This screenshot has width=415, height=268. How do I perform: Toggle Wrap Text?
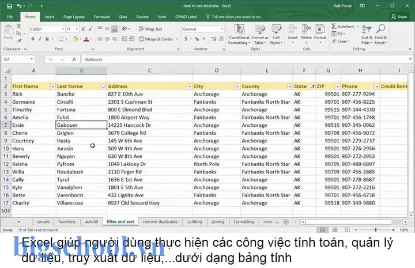[150, 29]
